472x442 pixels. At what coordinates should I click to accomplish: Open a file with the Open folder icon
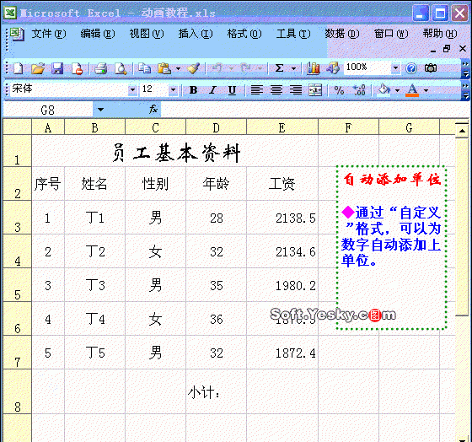tap(38, 68)
